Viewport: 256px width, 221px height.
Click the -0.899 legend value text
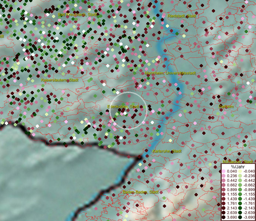pos(249,190)
